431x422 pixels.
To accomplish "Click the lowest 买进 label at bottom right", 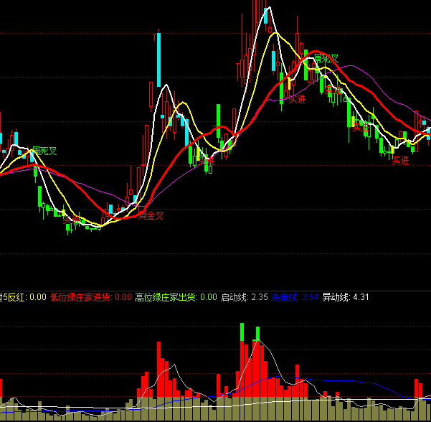I will tap(400, 160).
